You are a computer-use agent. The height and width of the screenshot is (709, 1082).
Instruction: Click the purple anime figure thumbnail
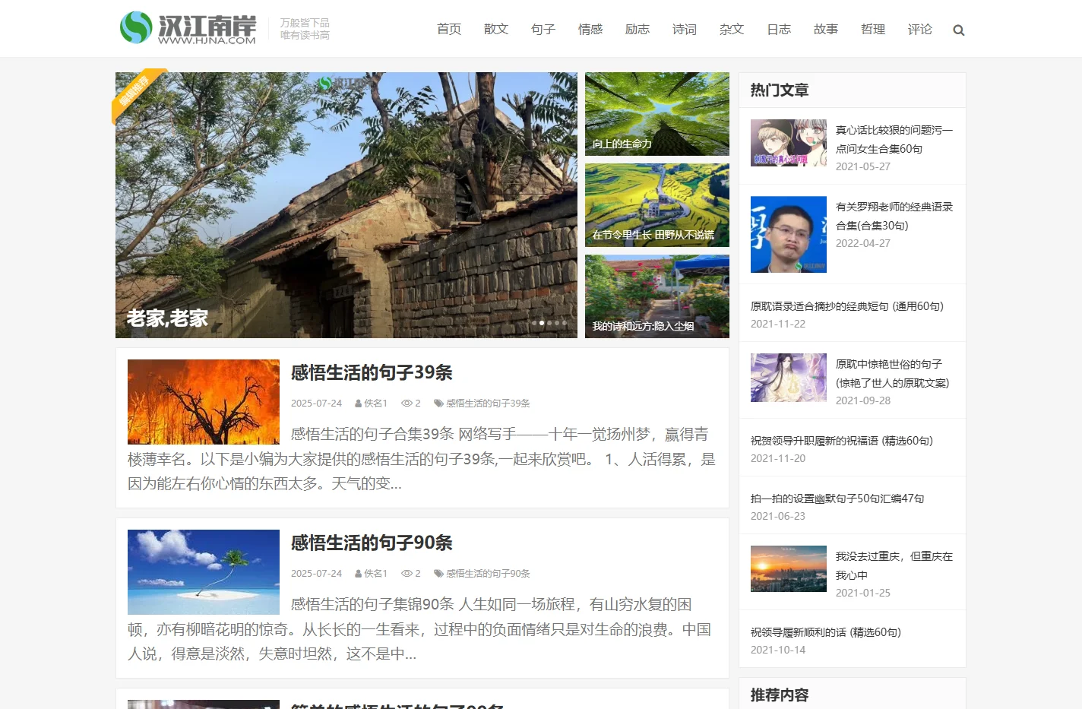pos(789,378)
